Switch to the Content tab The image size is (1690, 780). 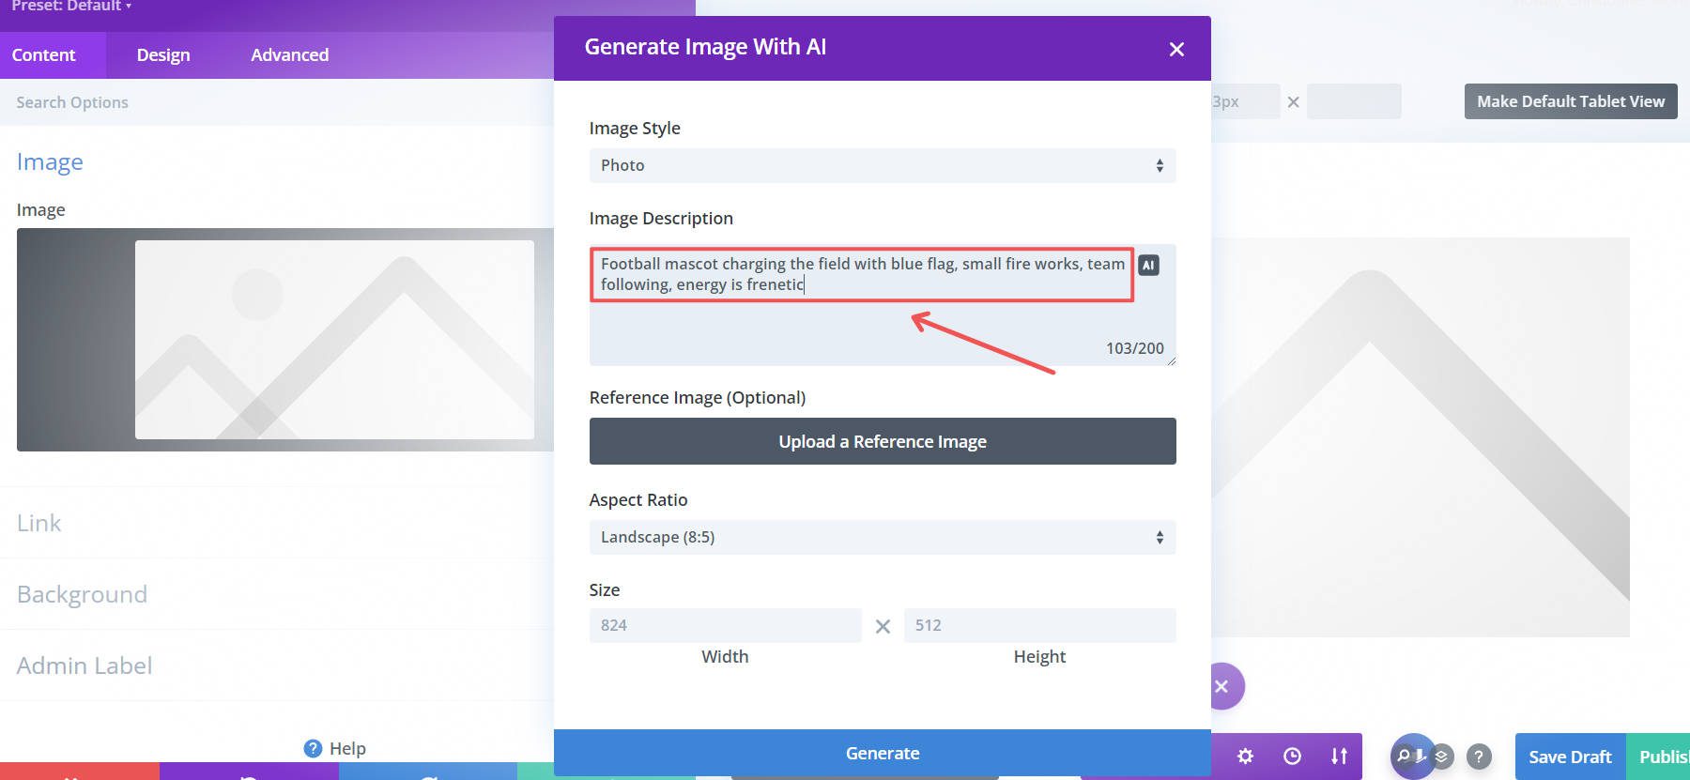pyautogui.click(x=44, y=54)
